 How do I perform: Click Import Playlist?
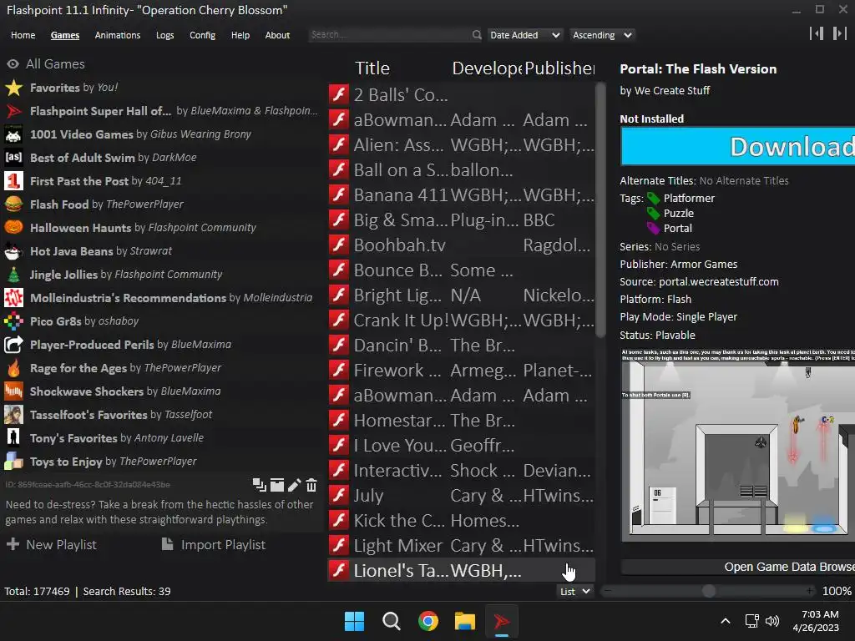(214, 544)
